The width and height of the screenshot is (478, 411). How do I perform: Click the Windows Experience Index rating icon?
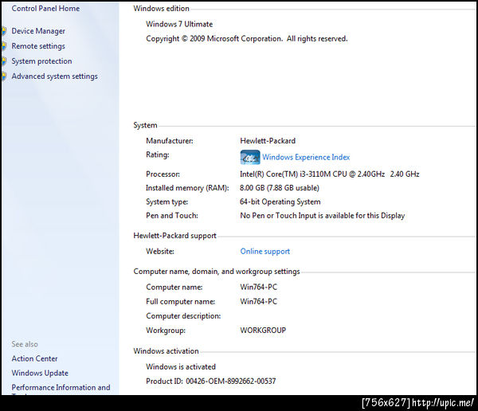(x=250, y=158)
